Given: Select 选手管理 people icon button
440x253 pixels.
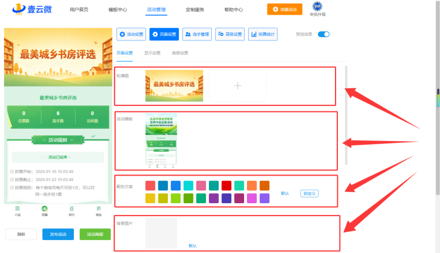Looking at the screenshot, I should [x=197, y=34].
